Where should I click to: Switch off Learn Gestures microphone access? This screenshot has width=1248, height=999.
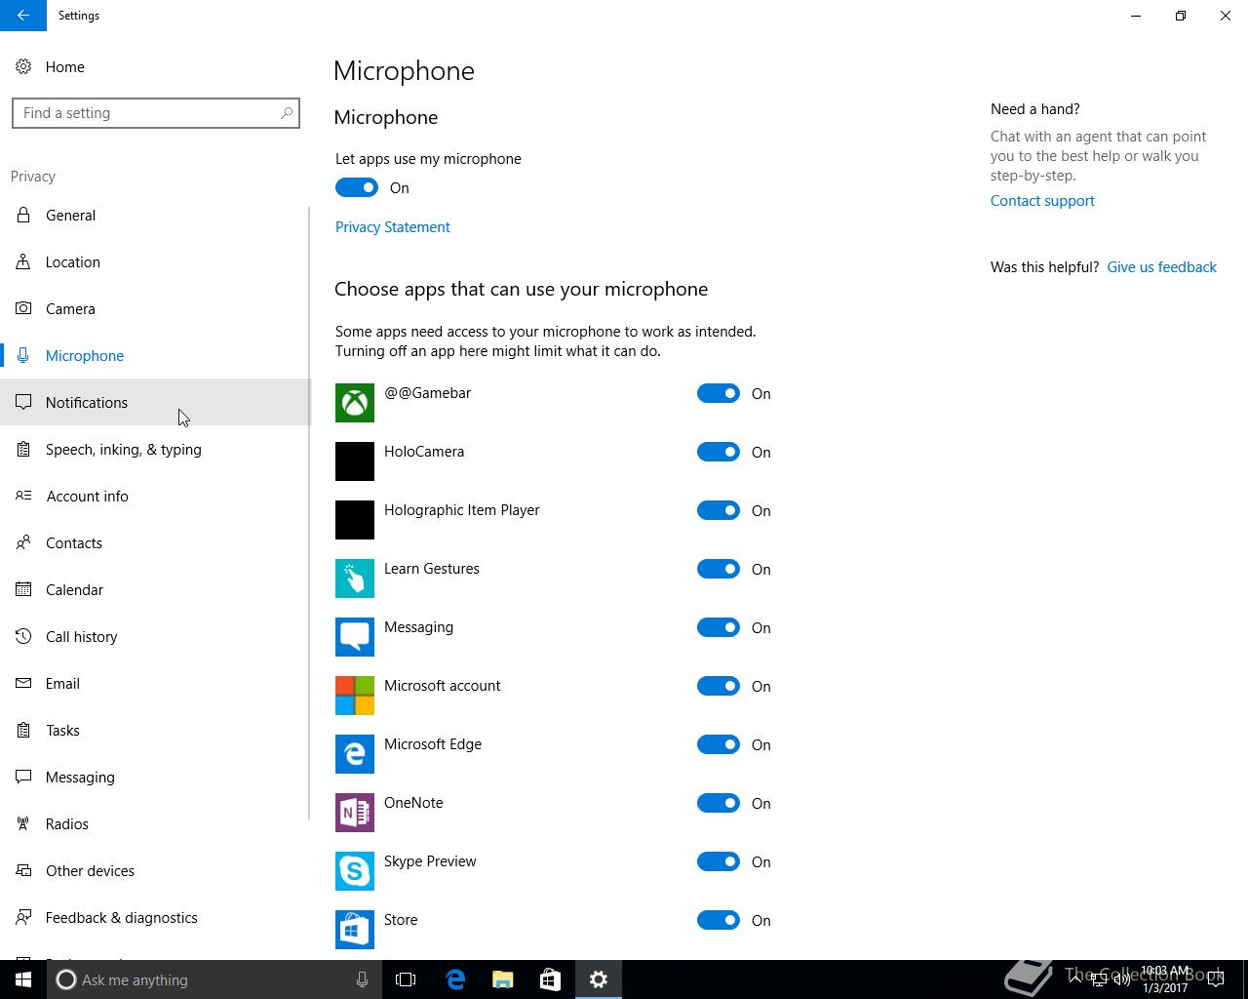coord(719,569)
